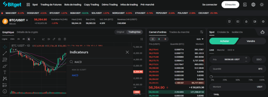The height and width of the screenshot is (97, 268).
Task: Click the Quantité BTC input field
Action: click(x=238, y=69)
